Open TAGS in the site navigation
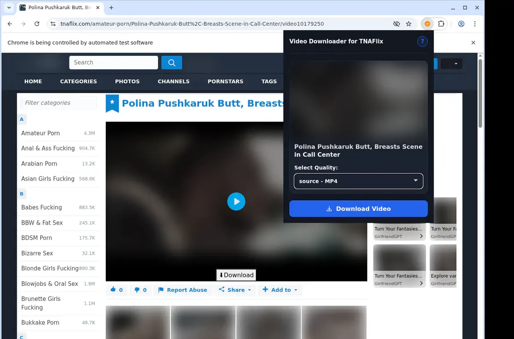This screenshot has width=514, height=339. 269,81
